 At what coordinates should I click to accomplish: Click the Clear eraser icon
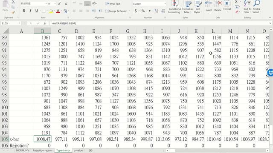[x=237, y=12]
